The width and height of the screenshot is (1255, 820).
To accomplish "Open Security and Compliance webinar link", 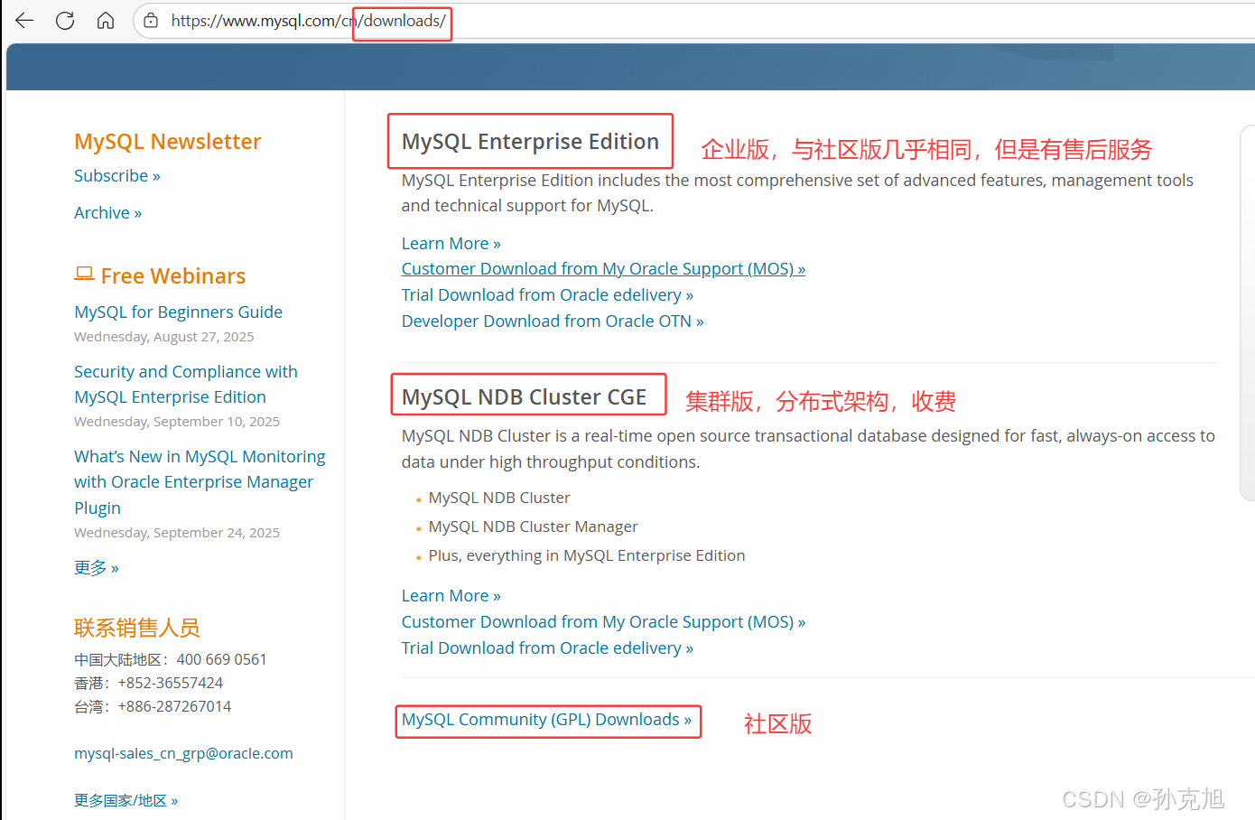I will click(x=186, y=384).
